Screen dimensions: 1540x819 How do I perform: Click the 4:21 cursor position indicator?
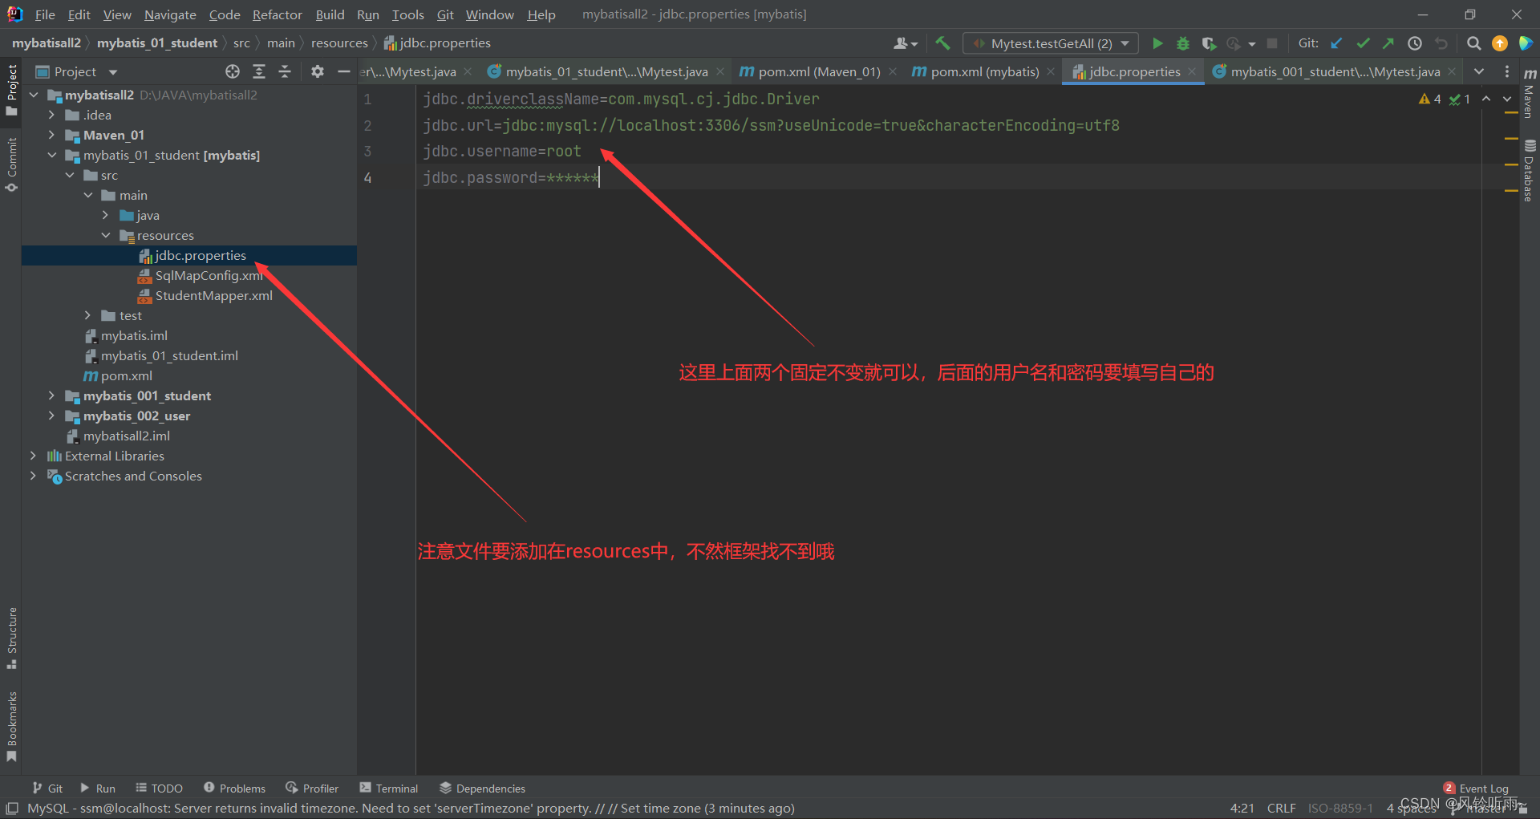[1242, 808]
